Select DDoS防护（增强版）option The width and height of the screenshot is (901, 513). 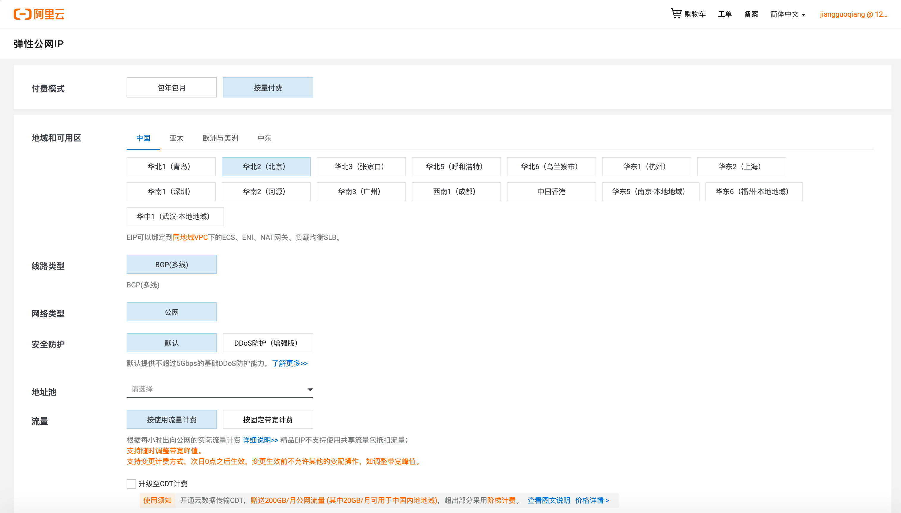pyautogui.click(x=268, y=343)
